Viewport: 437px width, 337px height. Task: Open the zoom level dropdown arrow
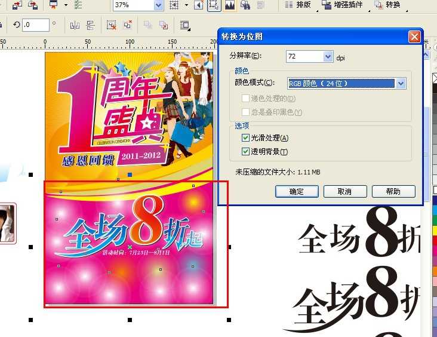159,5
